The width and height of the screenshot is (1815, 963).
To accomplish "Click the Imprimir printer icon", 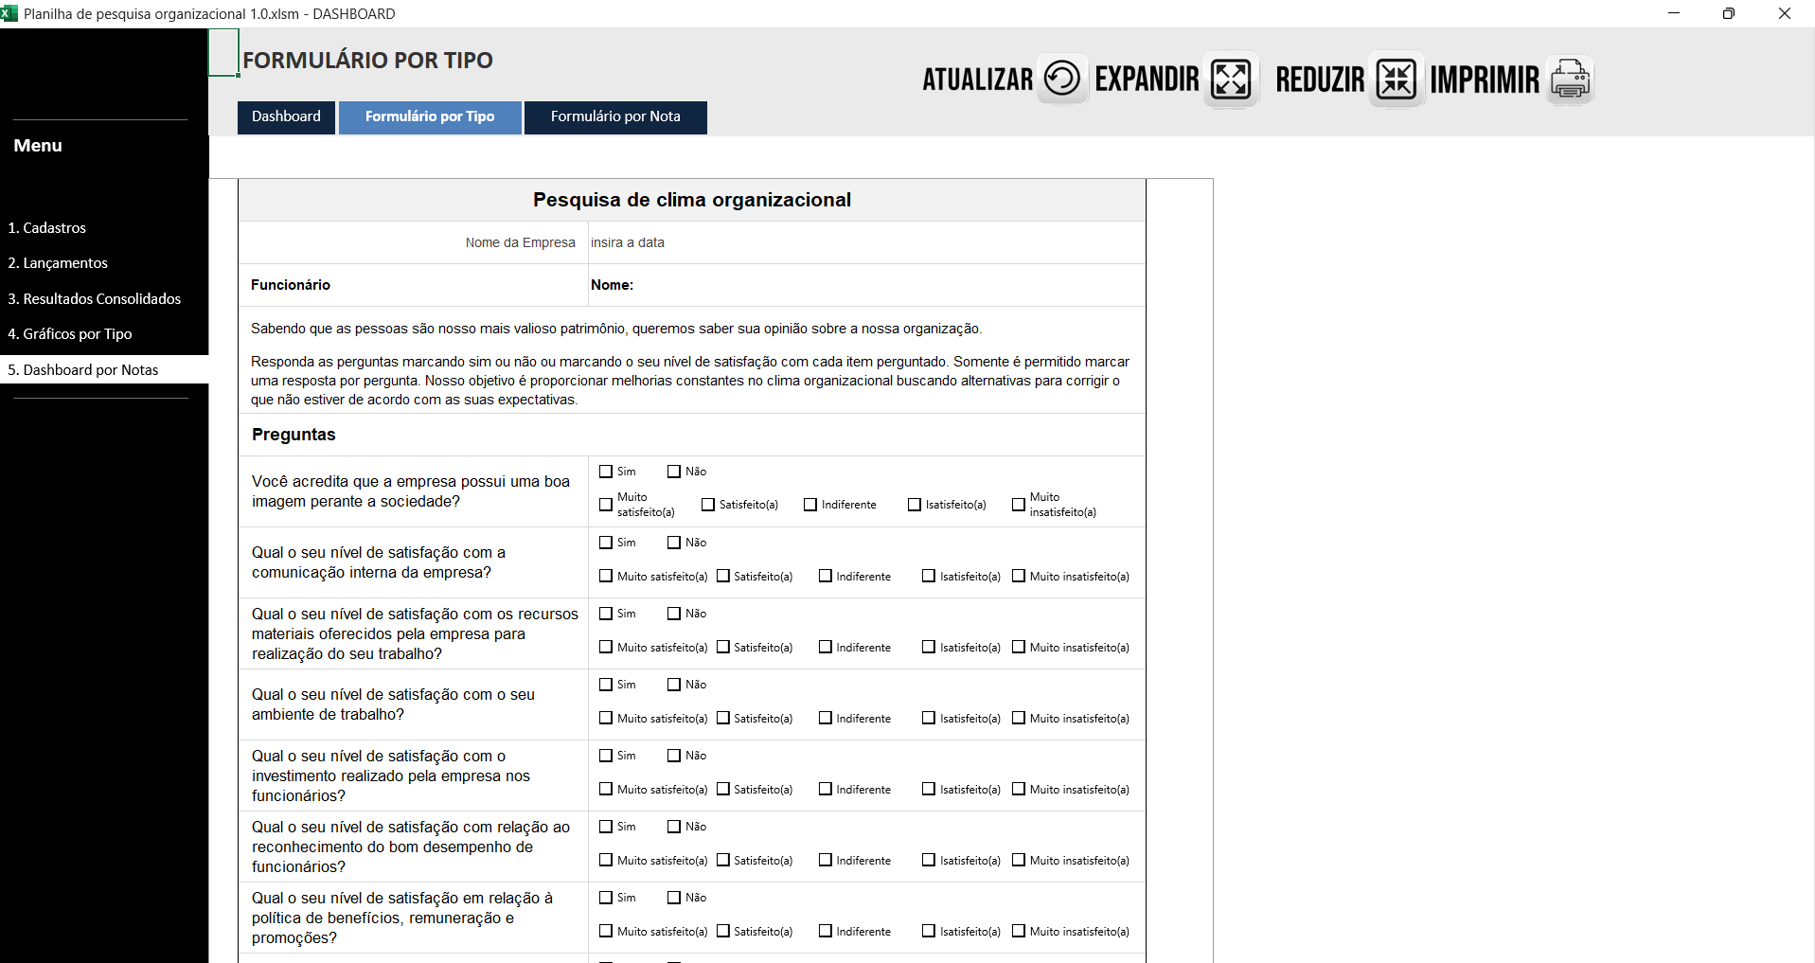I will point(1570,80).
